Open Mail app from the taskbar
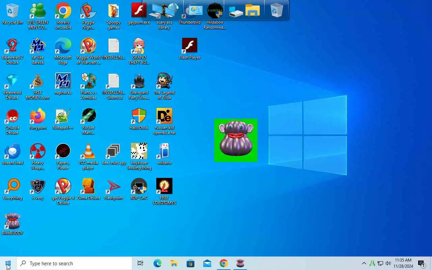 coord(207,263)
